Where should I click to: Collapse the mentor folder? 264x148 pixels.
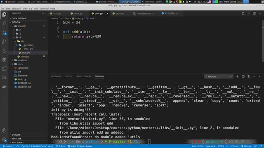tap(22, 26)
